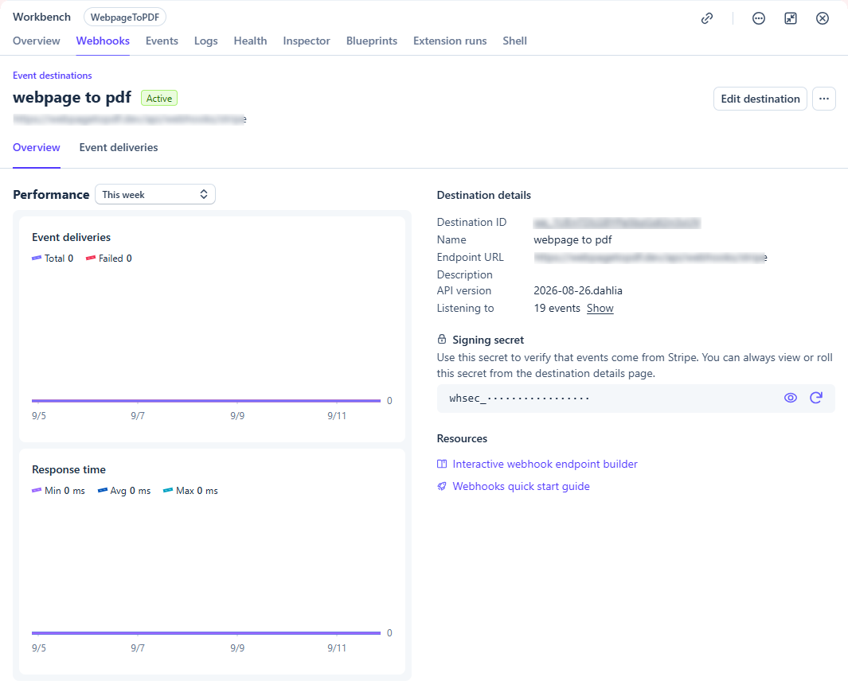Viewport: 848px width, 700px height.
Task: Open Interactive webhook endpoint builder link
Action: pos(545,464)
